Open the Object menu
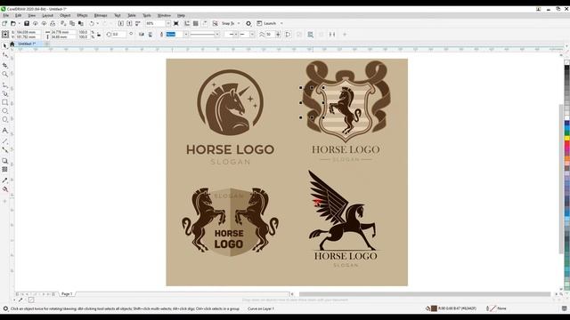This screenshot has height=320, width=570. 65,16
